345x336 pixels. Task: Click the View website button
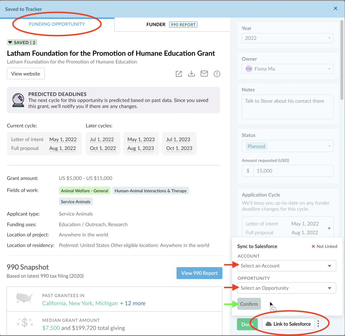pyautogui.click(x=26, y=74)
